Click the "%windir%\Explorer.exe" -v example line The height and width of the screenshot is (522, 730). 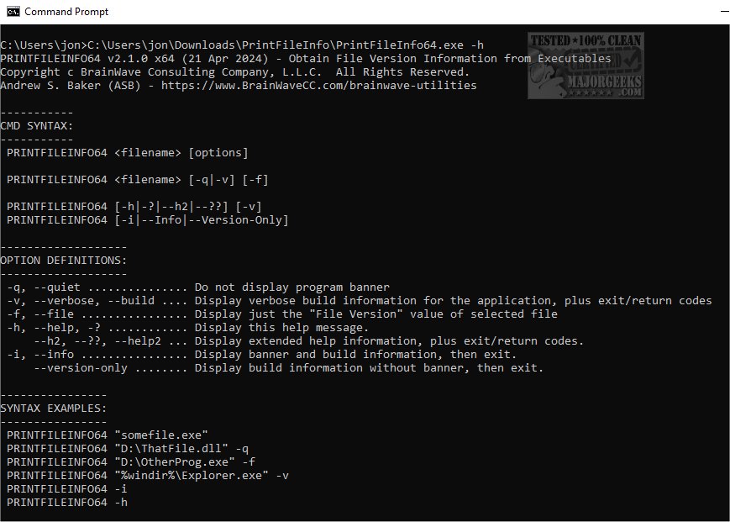point(147,475)
